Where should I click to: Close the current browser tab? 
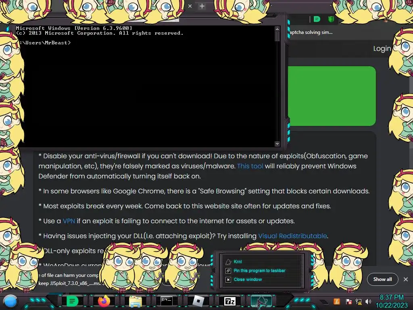tap(190, 6)
